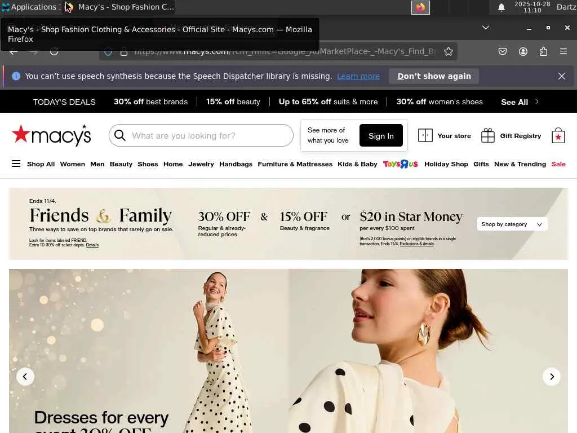Open Furniture & Mattresses category
This screenshot has width=577, height=433.
click(295, 164)
